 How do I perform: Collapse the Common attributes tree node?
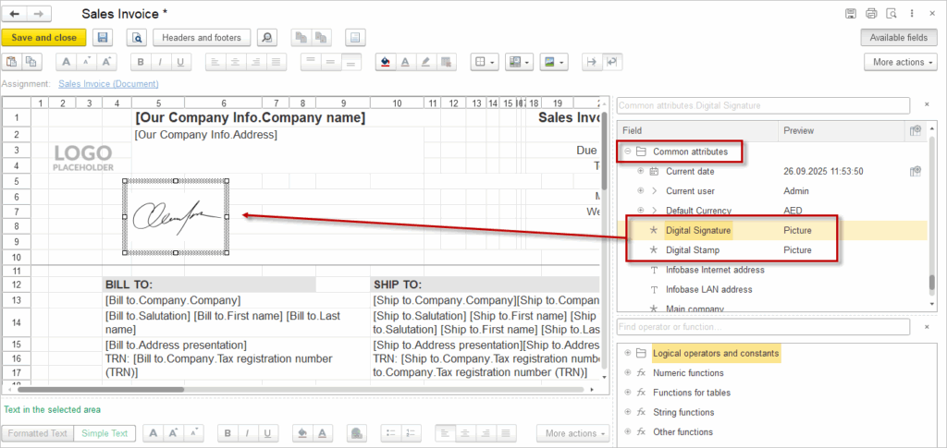627,151
